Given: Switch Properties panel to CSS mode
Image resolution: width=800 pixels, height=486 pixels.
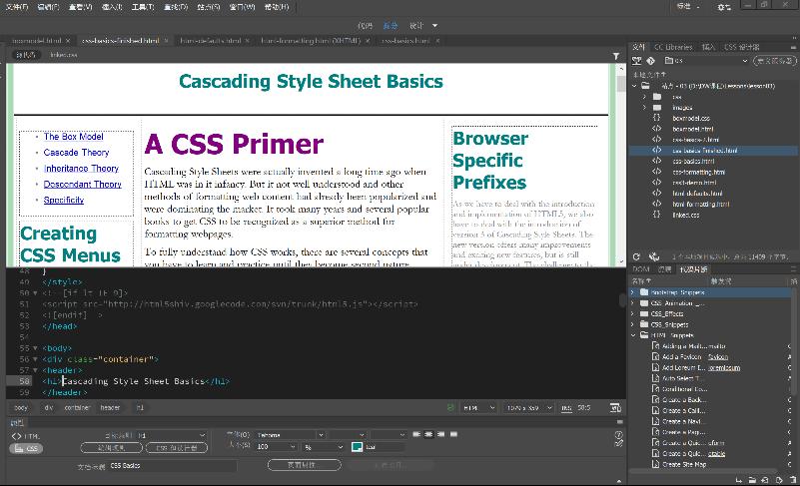Looking at the screenshot, I should (26, 449).
